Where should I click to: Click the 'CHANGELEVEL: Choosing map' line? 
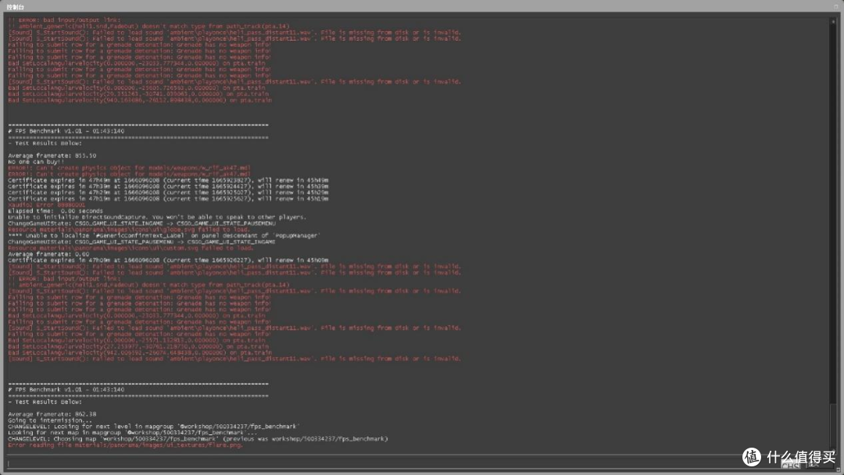pyautogui.click(x=198, y=439)
